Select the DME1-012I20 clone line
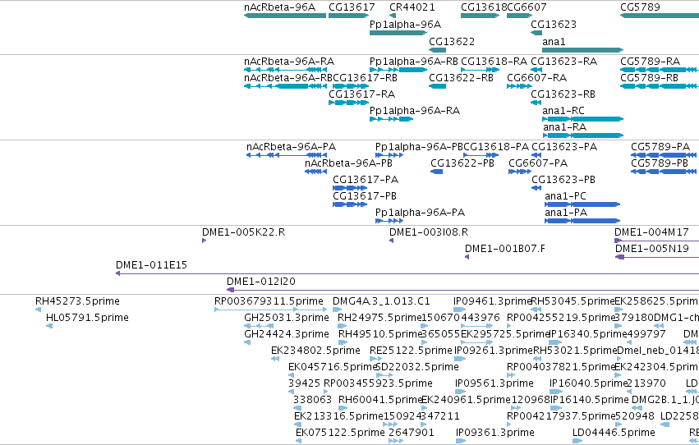Image resolution: width=699 pixels, height=445 pixels. pos(462,291)
